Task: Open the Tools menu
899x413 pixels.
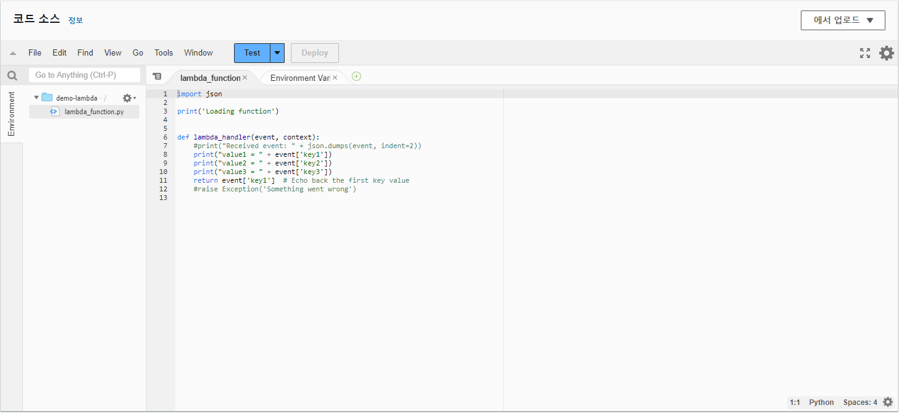Action: pos(164,53)
